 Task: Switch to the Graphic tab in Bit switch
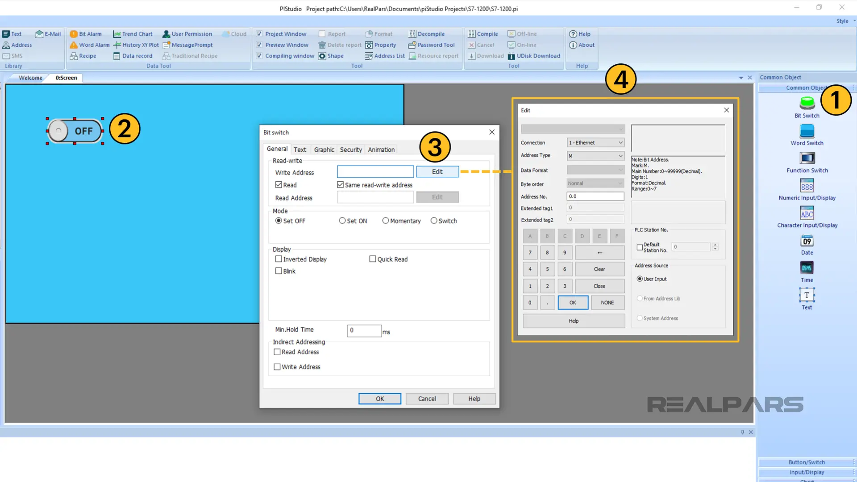tap(324, 149)
